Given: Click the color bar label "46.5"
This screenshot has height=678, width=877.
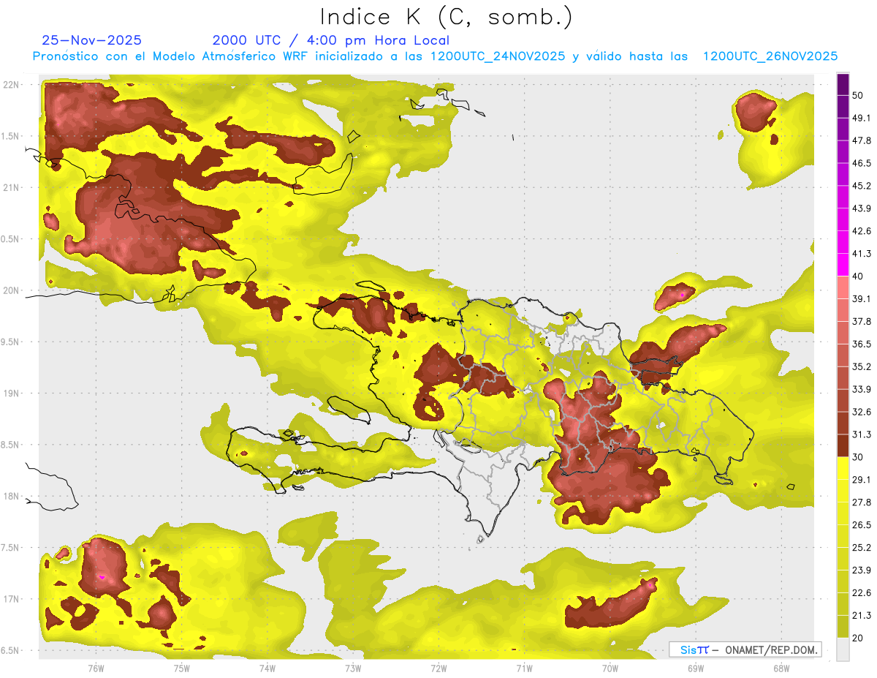Looking at the screenshot, I should coord(862,163).
